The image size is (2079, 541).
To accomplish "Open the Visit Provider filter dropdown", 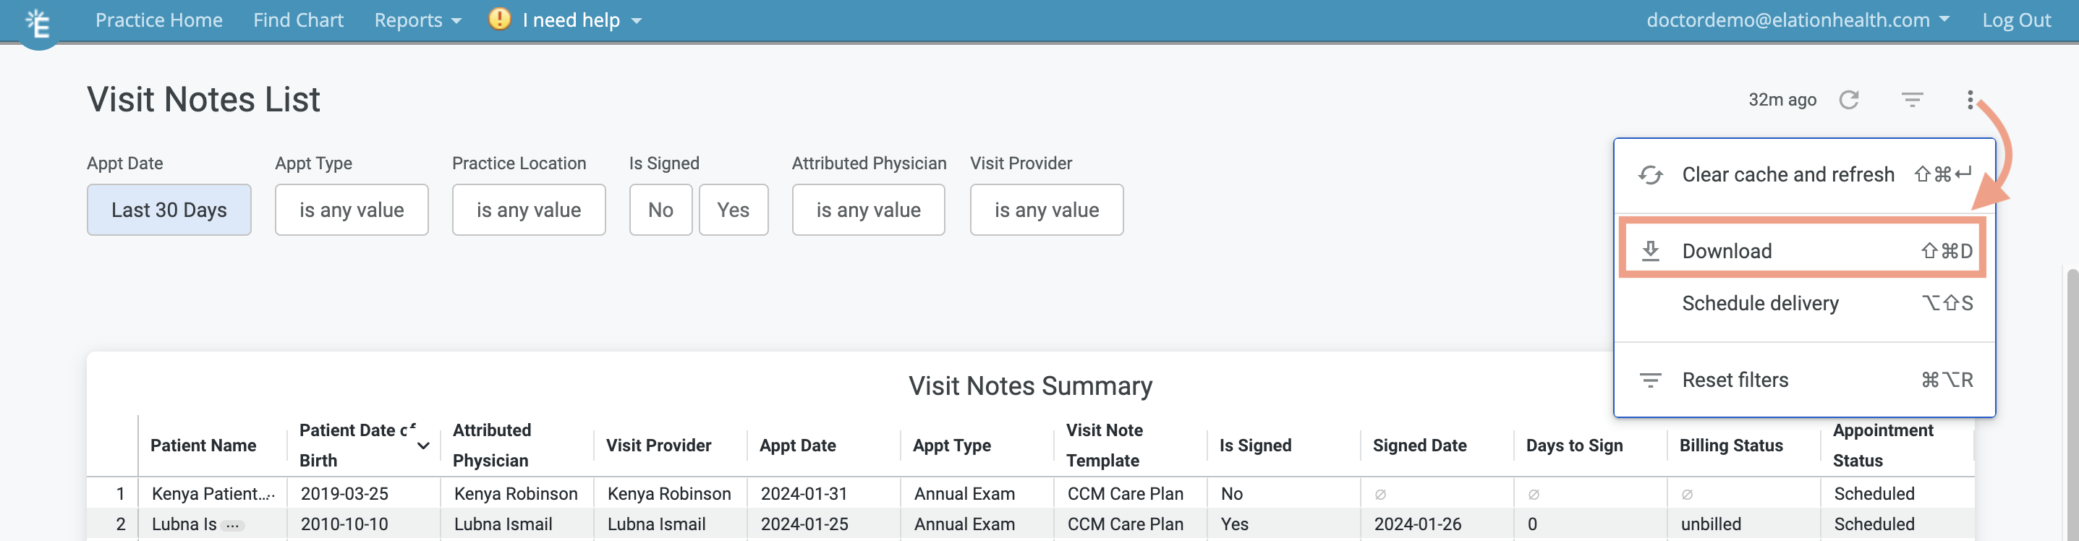I will click(1047, 209).
